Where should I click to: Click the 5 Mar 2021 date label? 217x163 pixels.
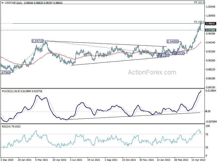point(42,160)
